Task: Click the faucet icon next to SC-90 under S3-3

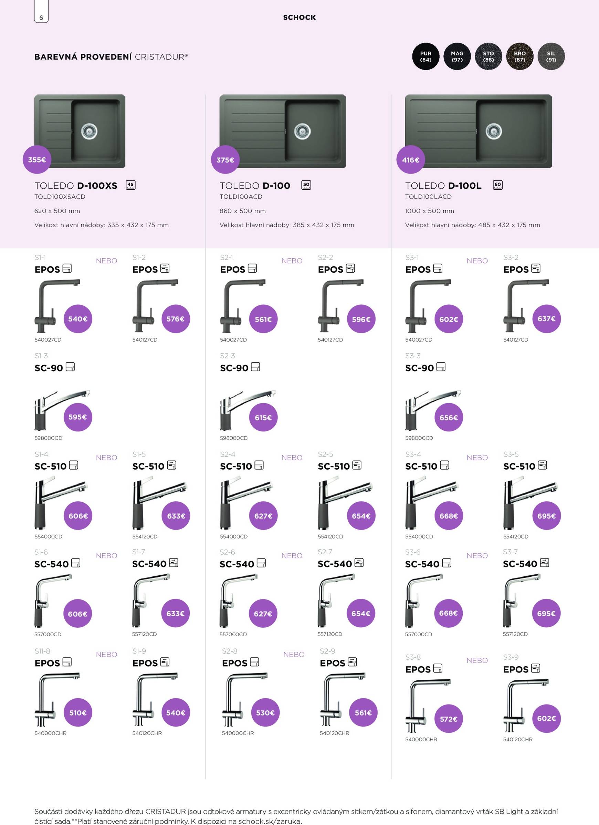Action: tap(441, 367)
